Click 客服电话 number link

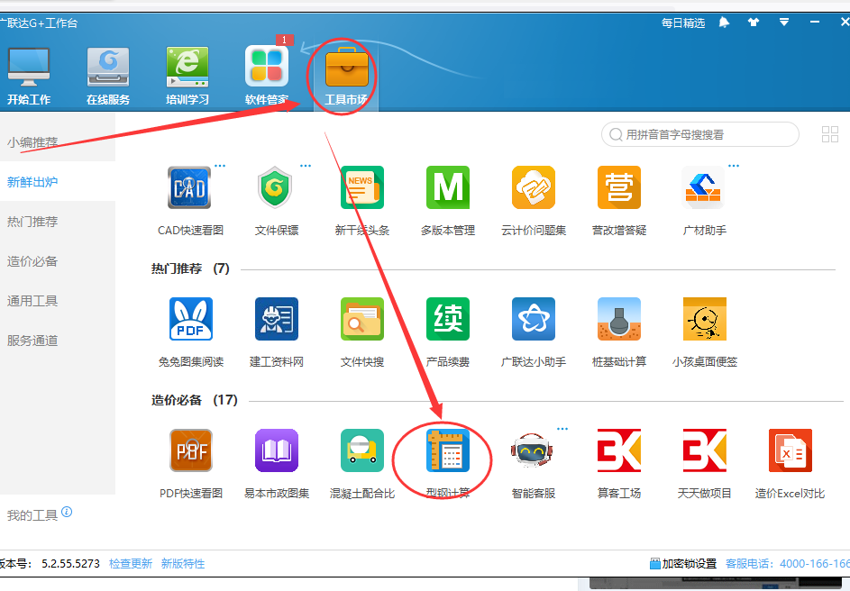pyautogui.click(x=788, y=564)
